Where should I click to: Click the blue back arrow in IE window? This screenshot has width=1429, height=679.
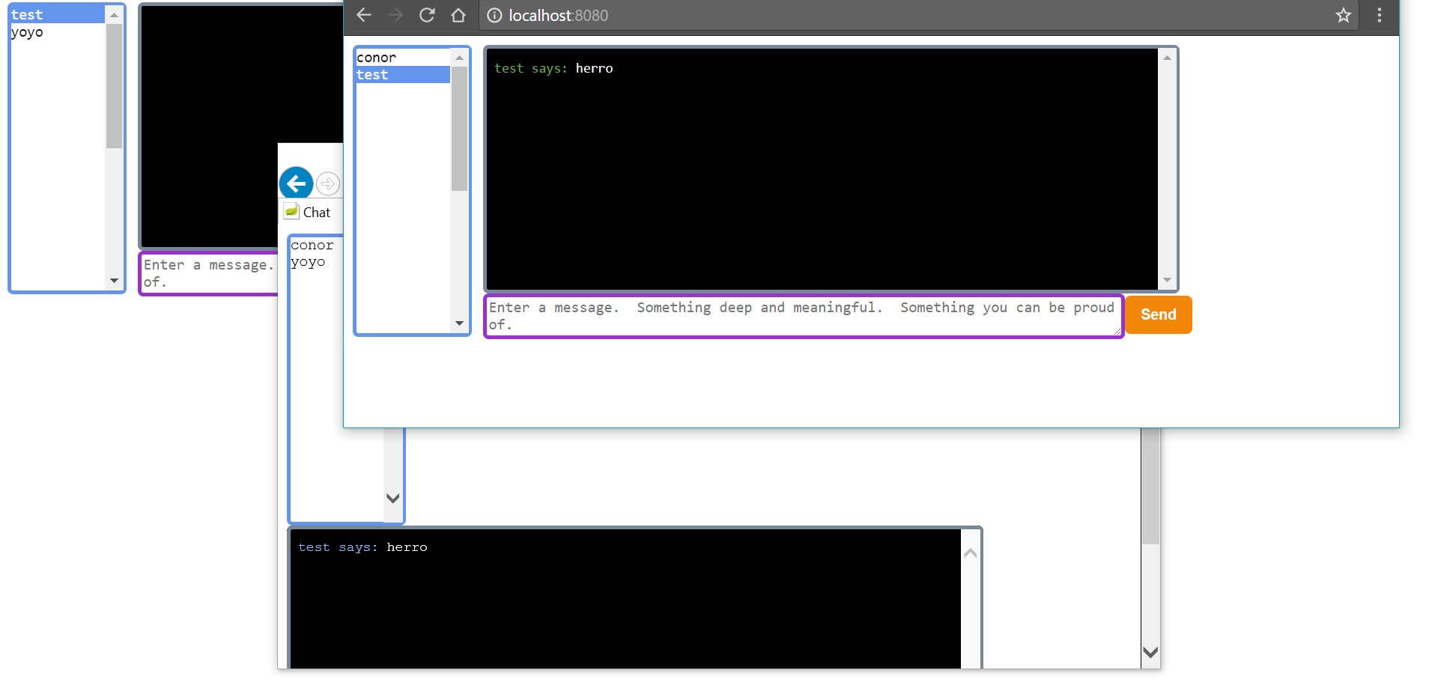pos(297,183)
